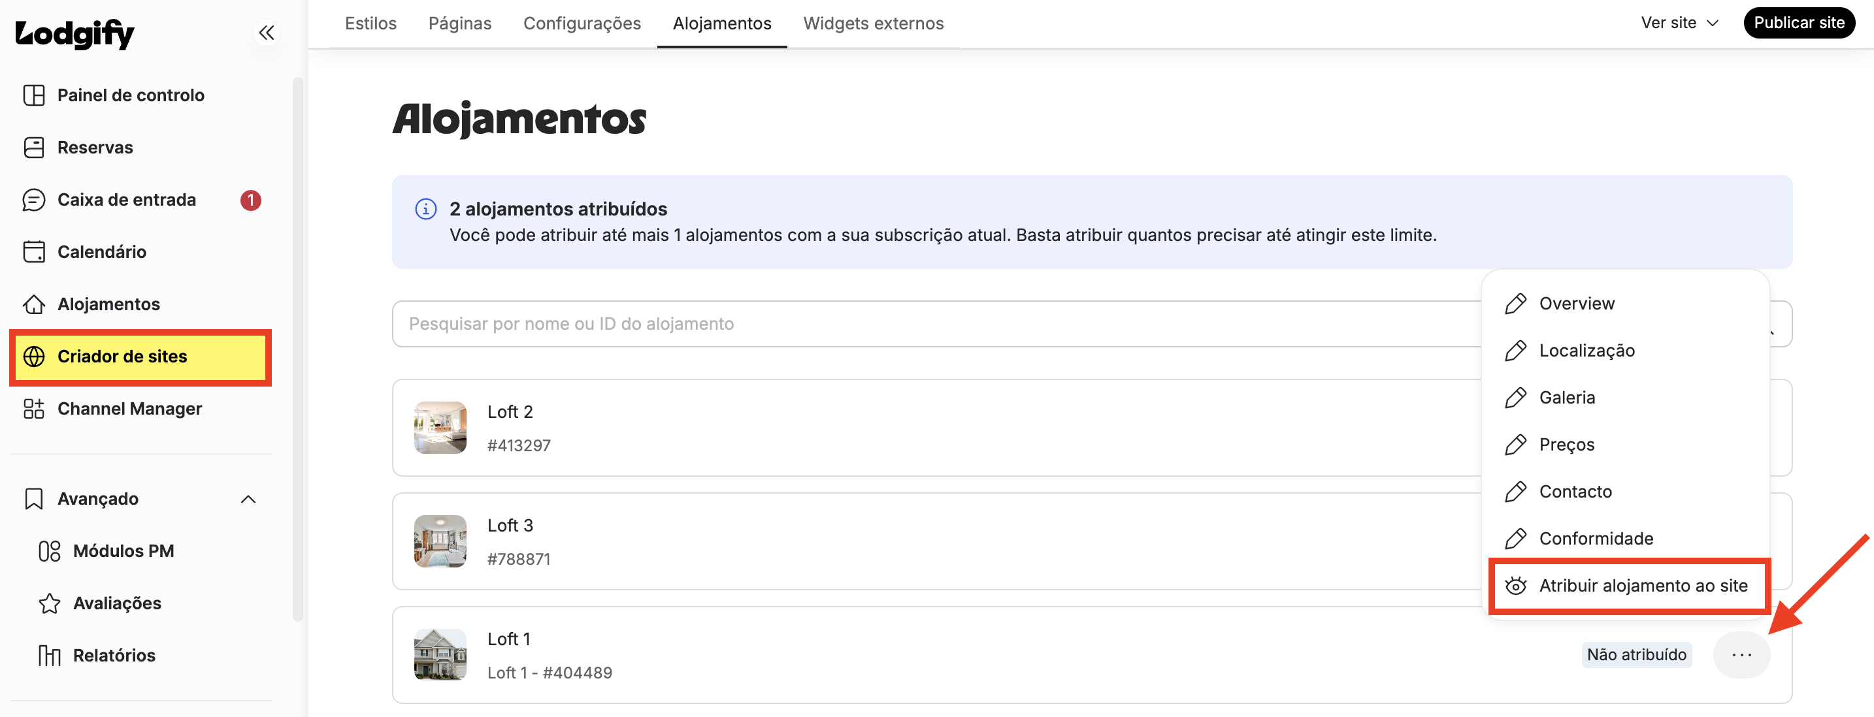The image size is (1874, 717).
Task: Open the Ver site dropdown
Action: coord(1679,24)
